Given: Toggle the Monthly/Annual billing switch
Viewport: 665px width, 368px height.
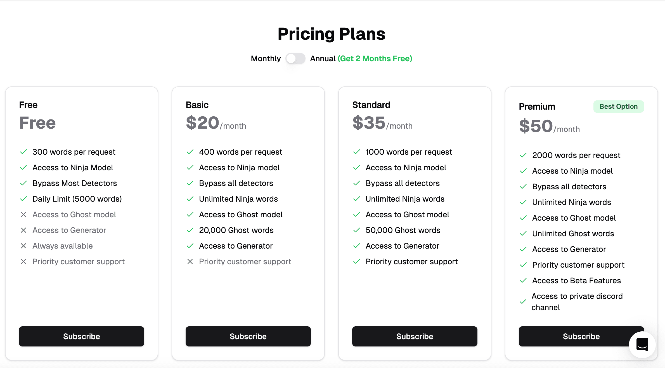Looking at the screenshot, I should pyautogui.click(x=295, y=58).
